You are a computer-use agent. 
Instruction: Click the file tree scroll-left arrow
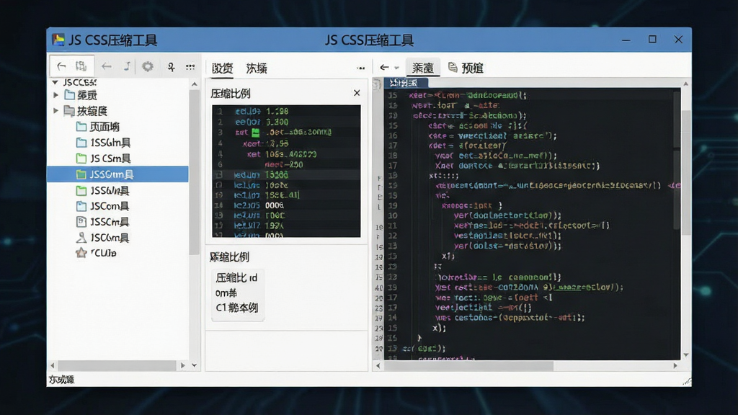(x=52, y=365)
